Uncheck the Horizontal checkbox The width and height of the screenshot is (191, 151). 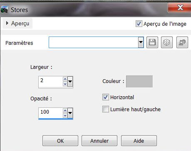105,97
